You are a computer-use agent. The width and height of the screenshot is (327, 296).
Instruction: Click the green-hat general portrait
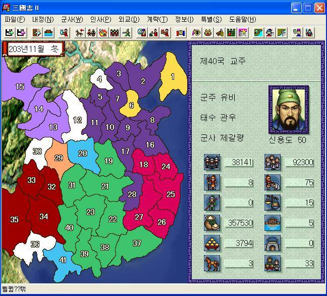289,110
